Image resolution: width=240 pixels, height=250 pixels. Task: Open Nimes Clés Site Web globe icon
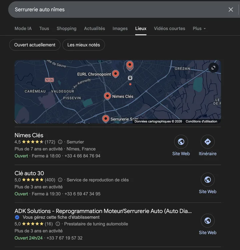point(181,142)
